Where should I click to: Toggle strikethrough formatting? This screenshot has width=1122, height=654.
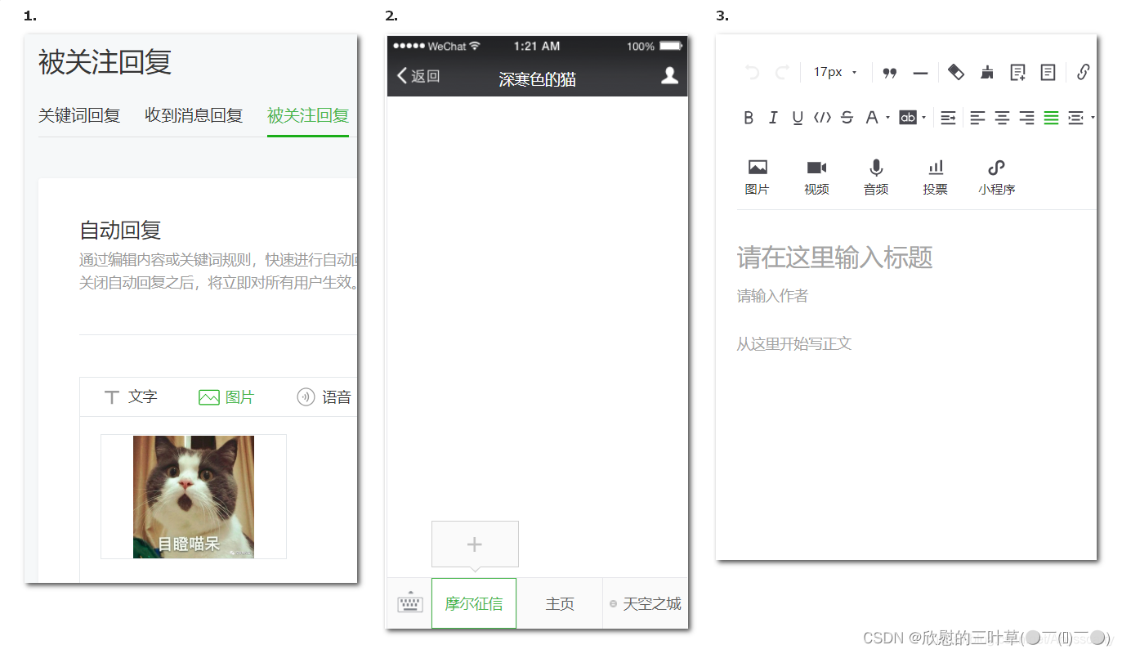(846, 117)
